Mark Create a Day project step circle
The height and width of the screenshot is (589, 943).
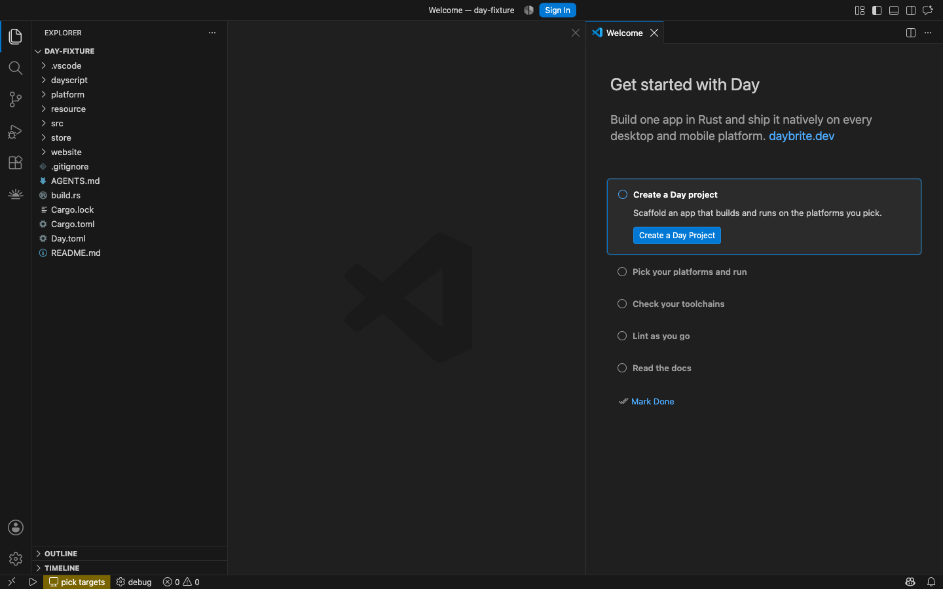click(623, 194)
